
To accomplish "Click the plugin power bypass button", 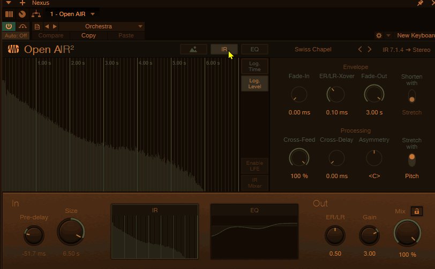I will click(x=9, y=26).
